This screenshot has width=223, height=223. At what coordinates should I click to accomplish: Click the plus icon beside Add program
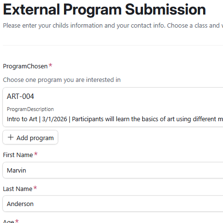[x=11, y=137]
